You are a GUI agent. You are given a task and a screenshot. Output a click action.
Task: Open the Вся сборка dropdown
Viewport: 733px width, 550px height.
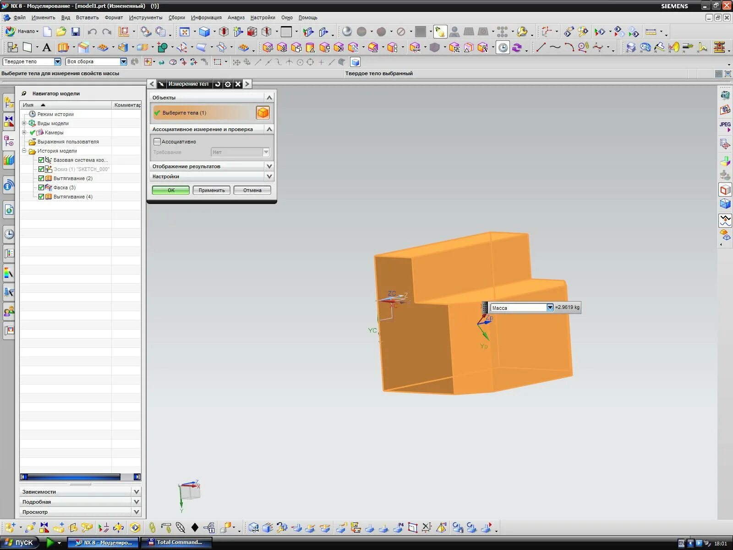(x=123, y=61)
